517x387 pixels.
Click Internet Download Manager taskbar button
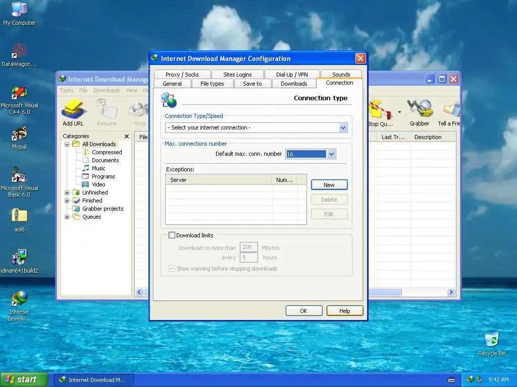[x=93, y=380]
